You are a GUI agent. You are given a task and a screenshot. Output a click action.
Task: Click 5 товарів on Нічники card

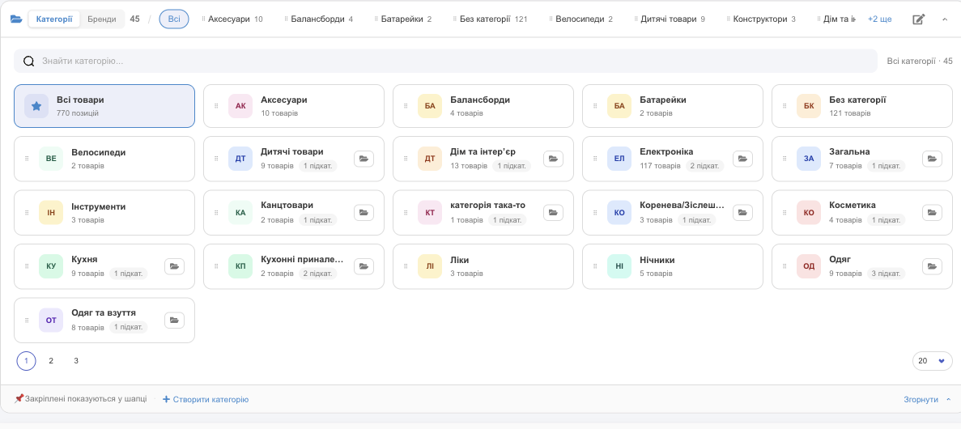(656, 274)
